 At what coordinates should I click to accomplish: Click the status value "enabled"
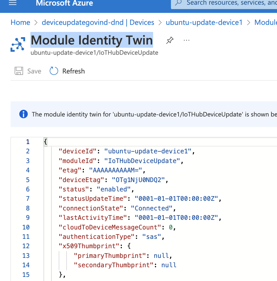pos(114,189)
